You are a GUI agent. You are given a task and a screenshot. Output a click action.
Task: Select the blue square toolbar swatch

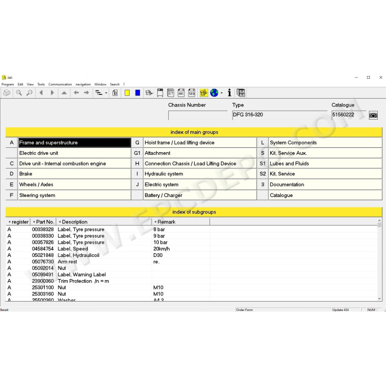pyautogui.click(x=138, y=93)
